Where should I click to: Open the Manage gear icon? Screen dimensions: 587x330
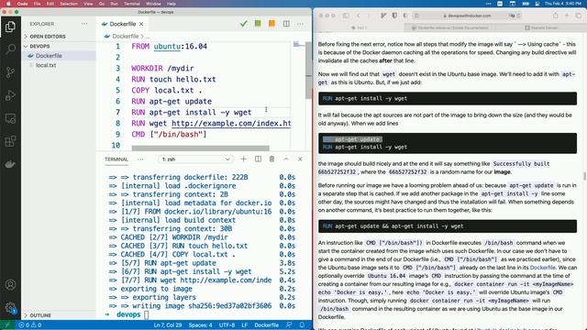(x=10, y=308)
